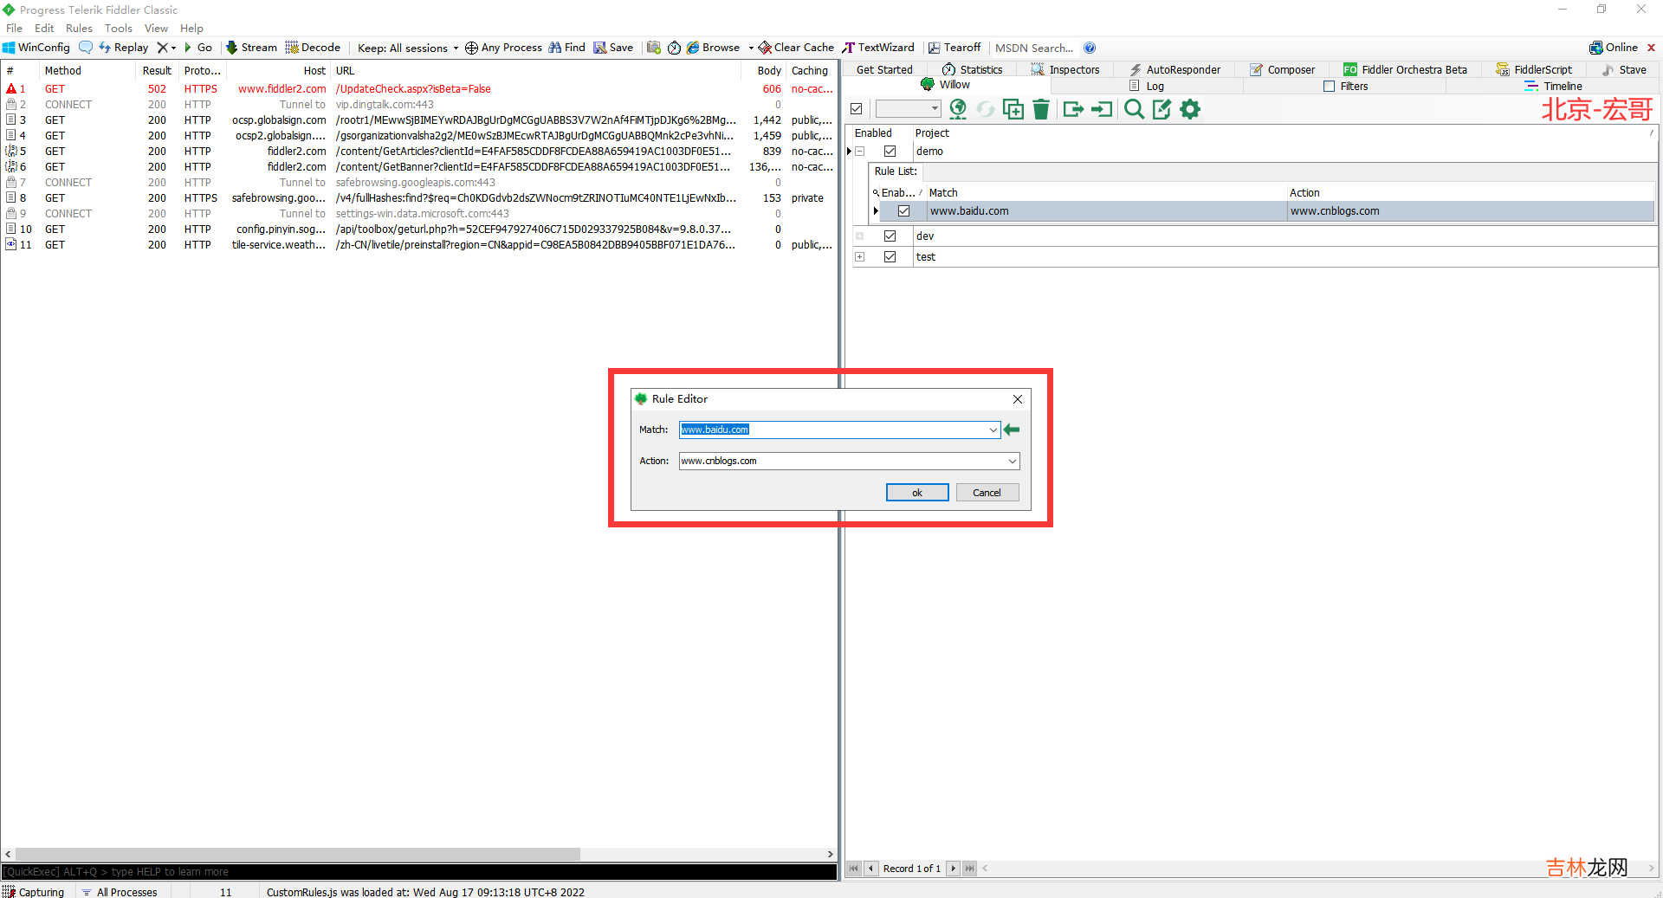
Task: Open the Rules menu
Action: pos(79,28)
